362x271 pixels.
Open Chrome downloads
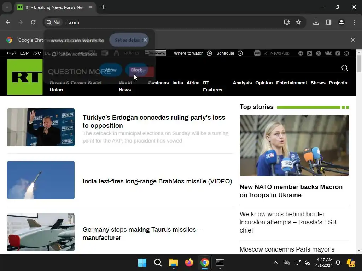tap(316, 22)
